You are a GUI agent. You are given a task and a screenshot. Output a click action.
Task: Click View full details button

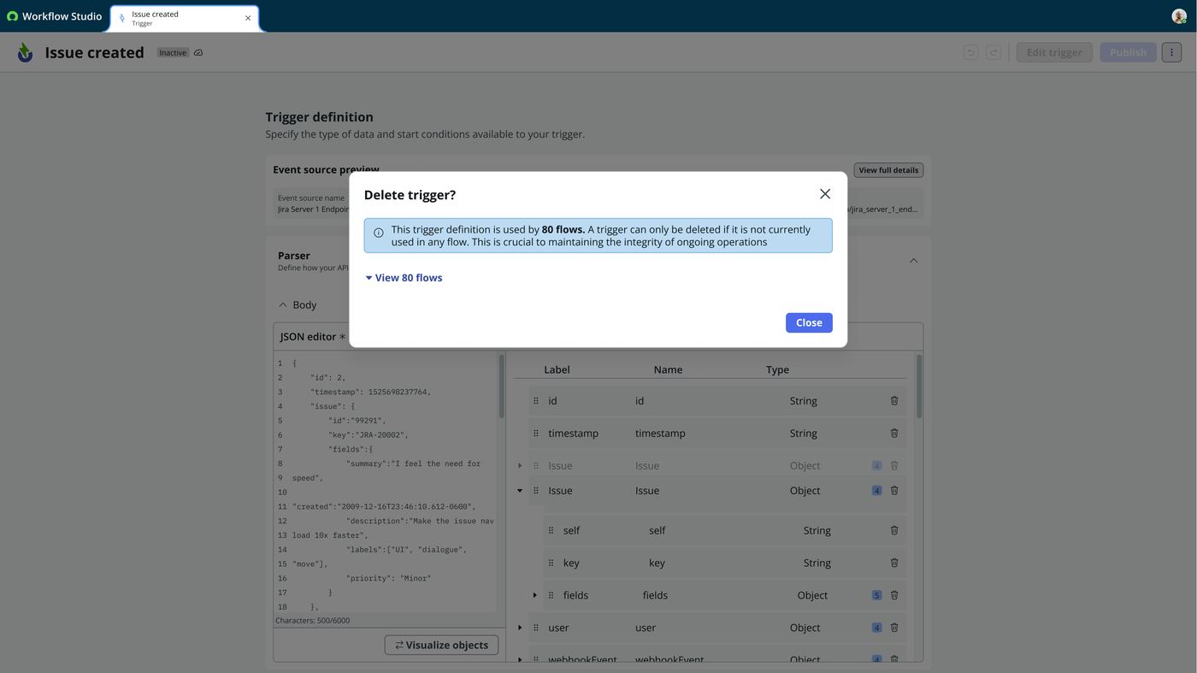(x=888, y=170)
